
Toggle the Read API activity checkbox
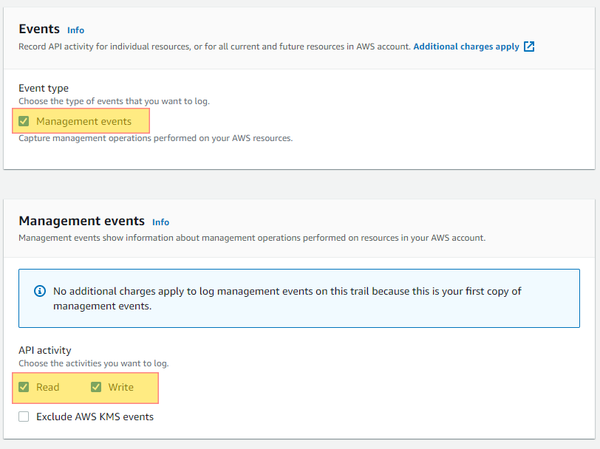[24, 387]
